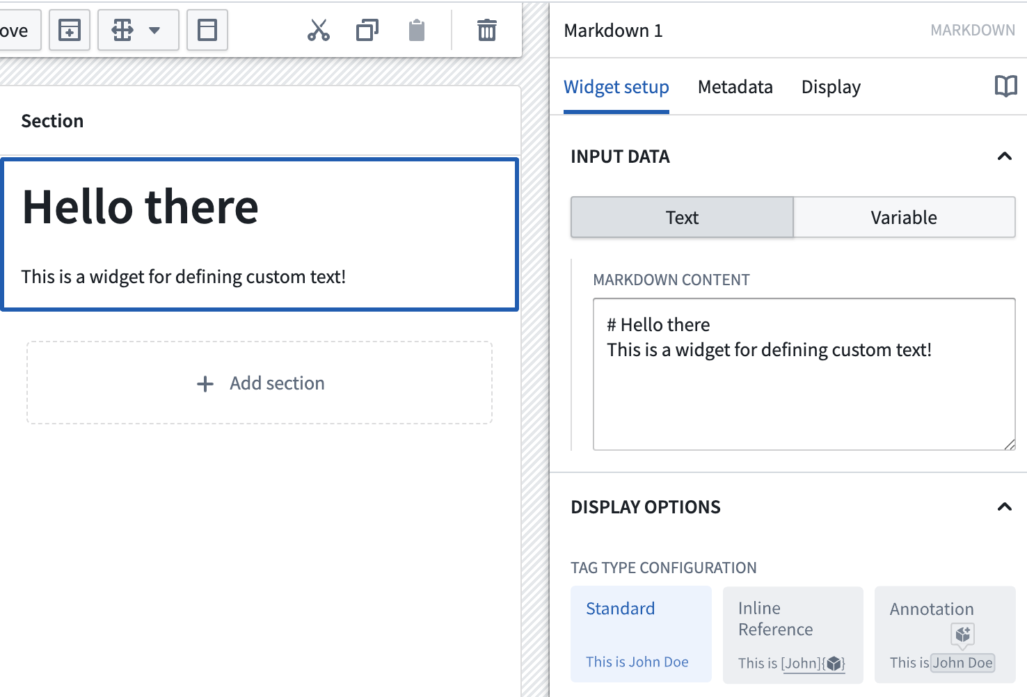Switch to the Metadata tab

point(735,86)
